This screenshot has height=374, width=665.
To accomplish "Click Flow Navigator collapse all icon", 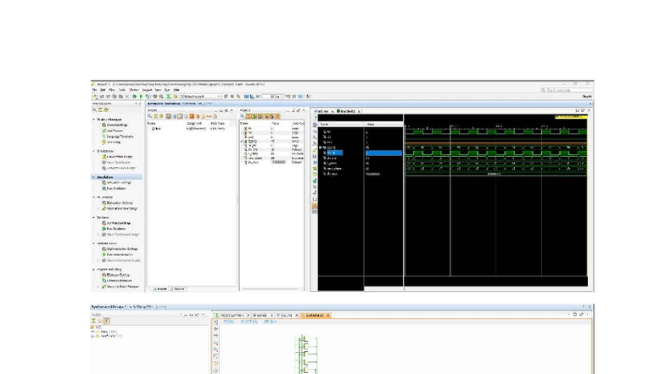I will pos(100,110).
